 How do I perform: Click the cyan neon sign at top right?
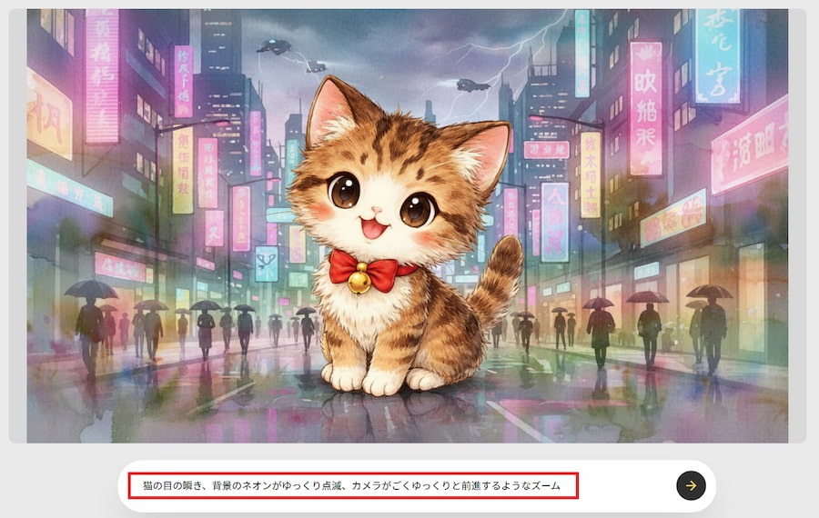717,56
